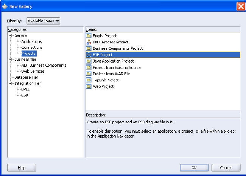Screen dimensions: 246x176
Task: Select Applications in the Categories tree
Action: tap(31, 41)
